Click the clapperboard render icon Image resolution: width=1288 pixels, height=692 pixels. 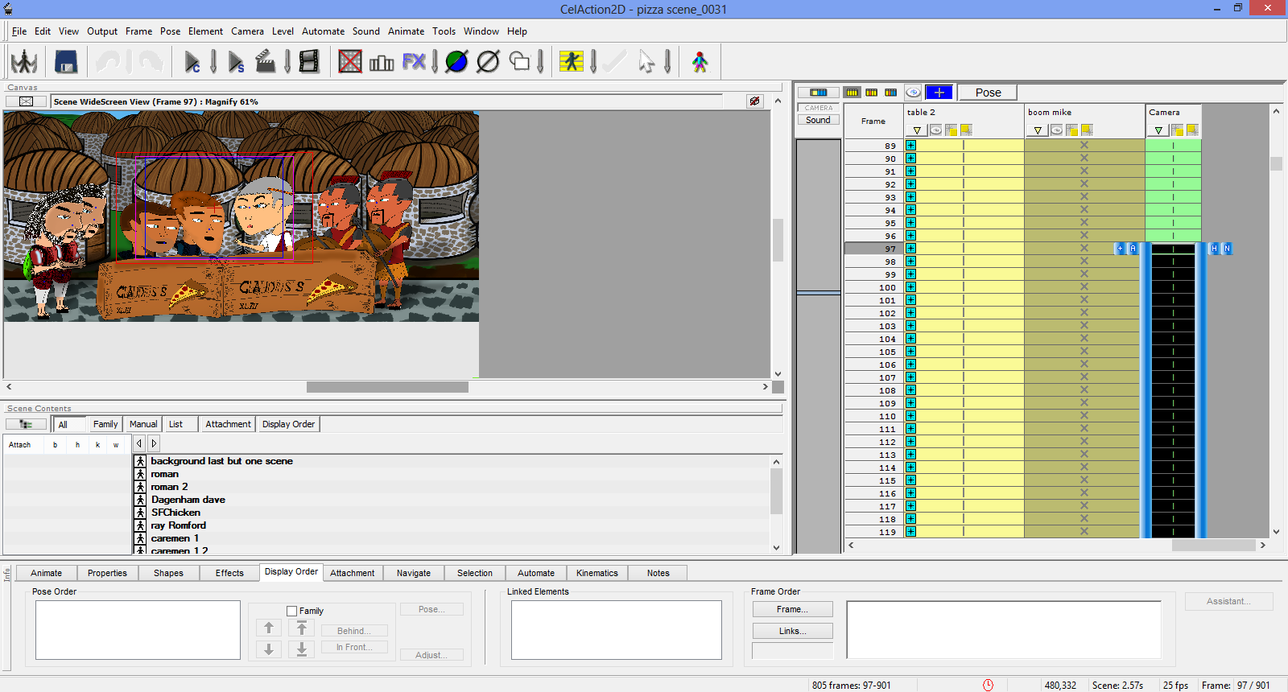[265, 62]
